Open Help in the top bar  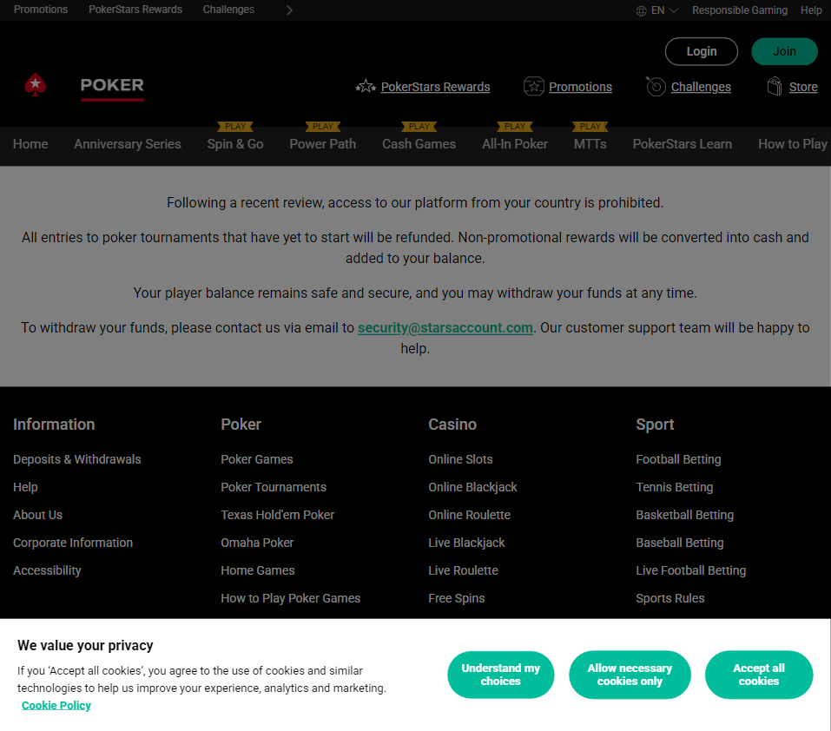pos(811,10)
